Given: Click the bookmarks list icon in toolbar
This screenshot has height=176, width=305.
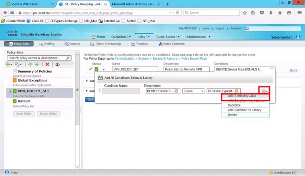Looking at the screenshot, I should 253,13.
